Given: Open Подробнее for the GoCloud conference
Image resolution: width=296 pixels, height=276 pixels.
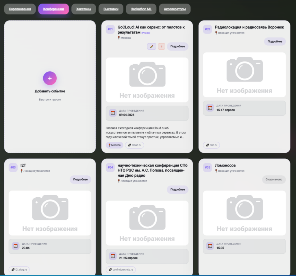Looking at the screenshot, I should pos(178,47).
